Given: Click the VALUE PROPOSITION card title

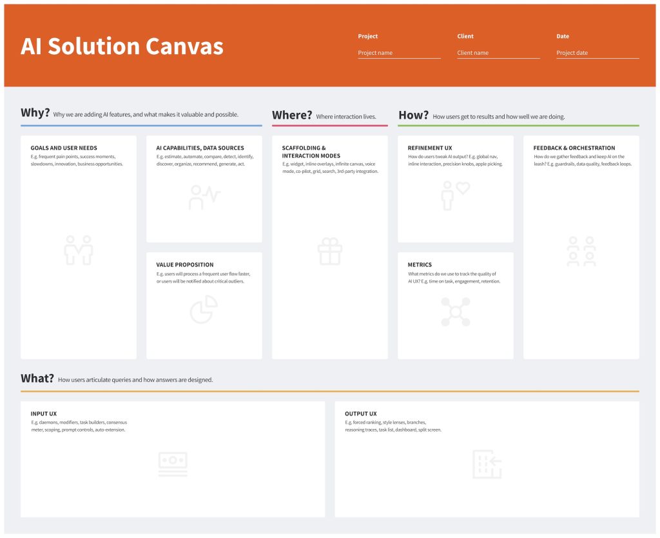Looking at the screenshot, I should pyautogui.click(x=185, y=264).
